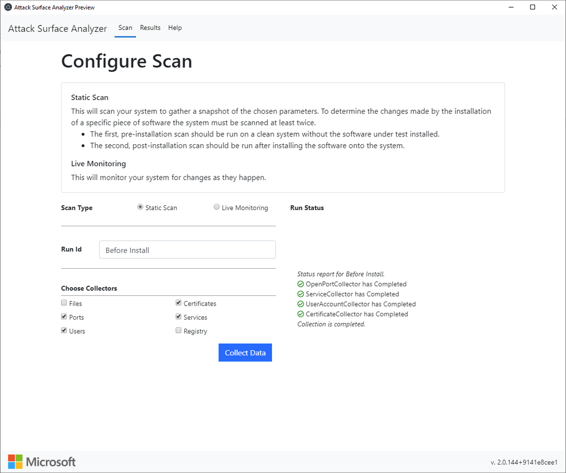Click the 'Run Status' label
This screenshot has width=566, height=473.
(307, 208)
